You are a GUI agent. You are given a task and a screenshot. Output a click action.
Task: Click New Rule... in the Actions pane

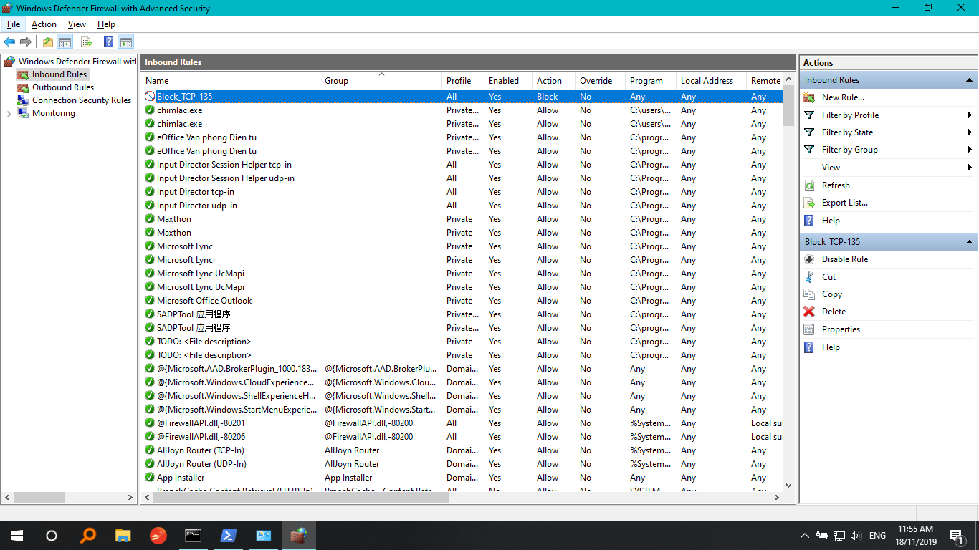[x=843, y=97]
